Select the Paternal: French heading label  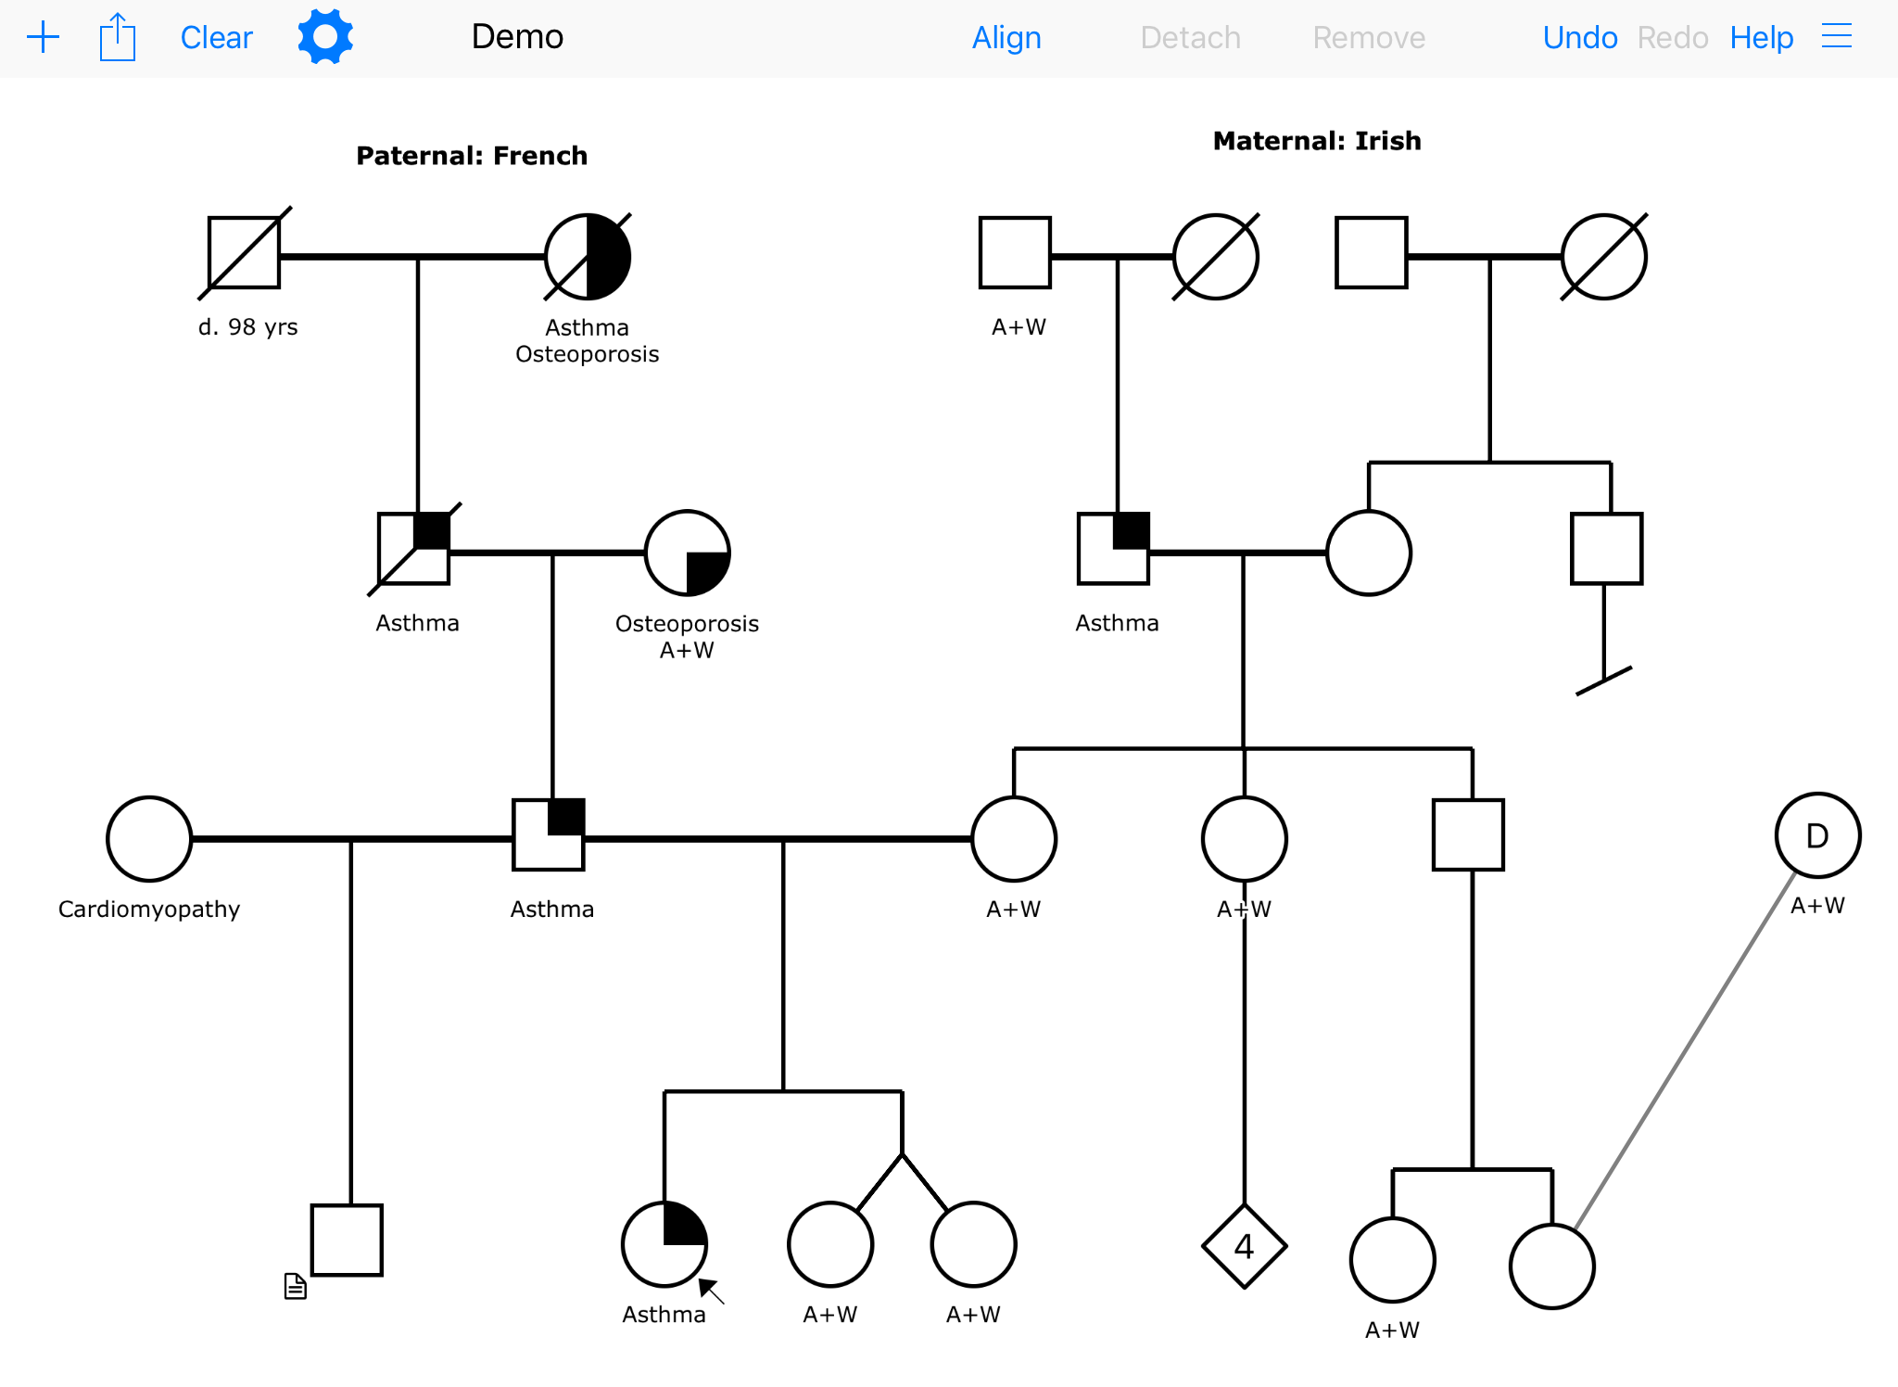[472, 156]
